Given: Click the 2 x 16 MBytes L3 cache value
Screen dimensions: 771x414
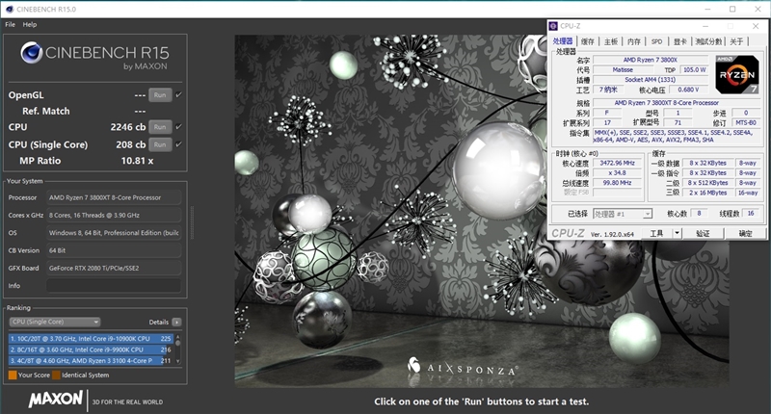Looking at the screenshot, I should click(707, 193).
